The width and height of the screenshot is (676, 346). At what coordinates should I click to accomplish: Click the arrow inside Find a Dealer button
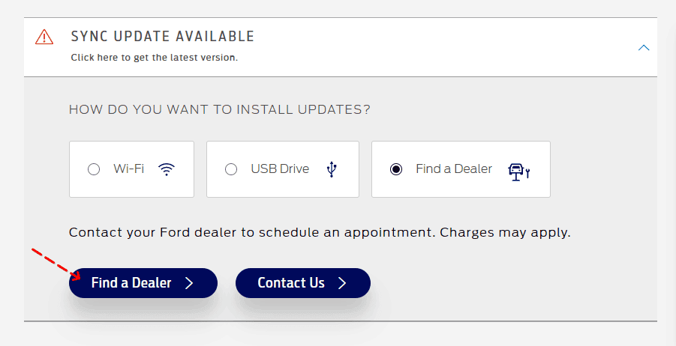point(189,283)
